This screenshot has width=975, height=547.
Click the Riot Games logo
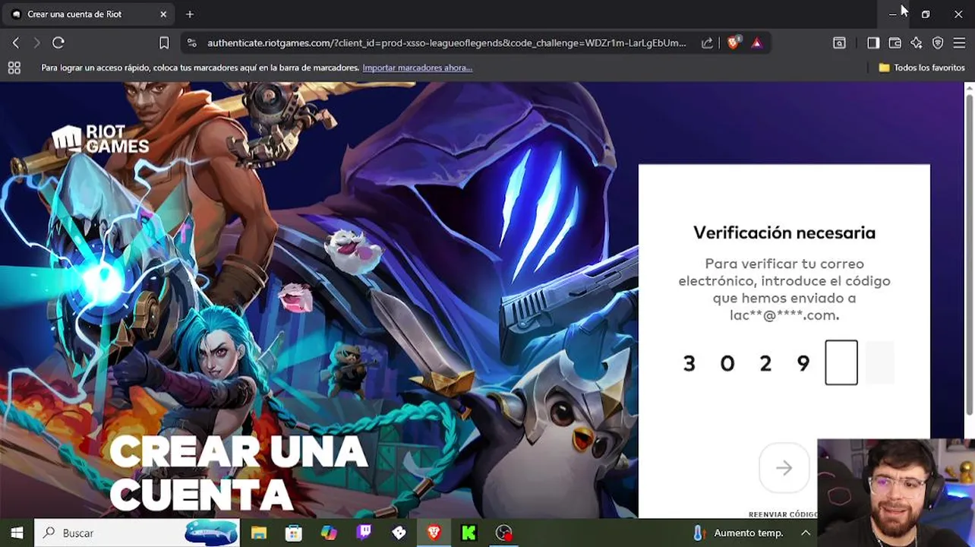pyautogui.click(x=99, y=139)
